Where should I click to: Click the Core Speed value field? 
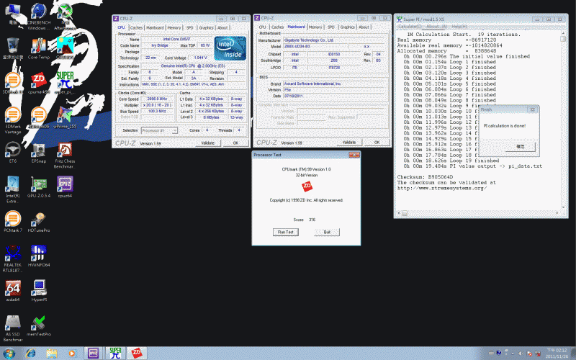157,99
